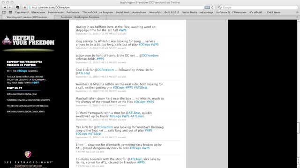Click the Defend Your Freedom logo
Screen dimensions: 300x168
(x=28, y=40)
